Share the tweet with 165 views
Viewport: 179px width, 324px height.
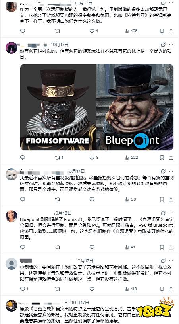click(171, 31)
